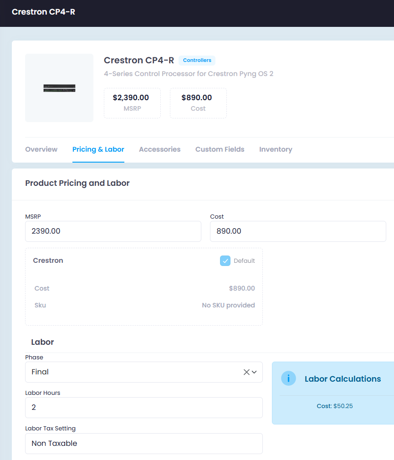Click the supplier cost value $890.00
Screen dimensions: 394x460
point(242,288)
